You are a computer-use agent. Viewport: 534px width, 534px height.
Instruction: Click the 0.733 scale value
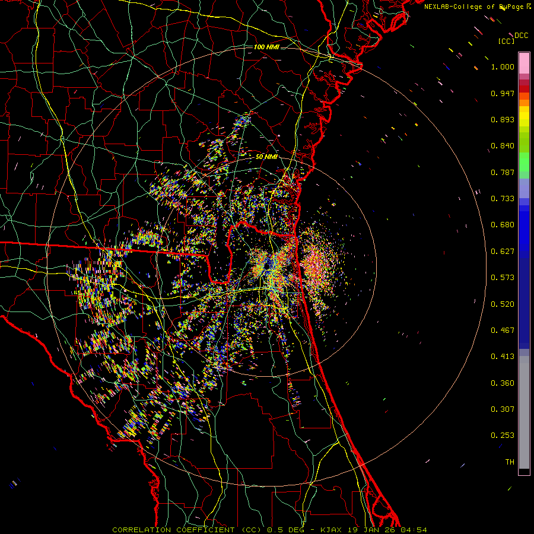point(503,199)
